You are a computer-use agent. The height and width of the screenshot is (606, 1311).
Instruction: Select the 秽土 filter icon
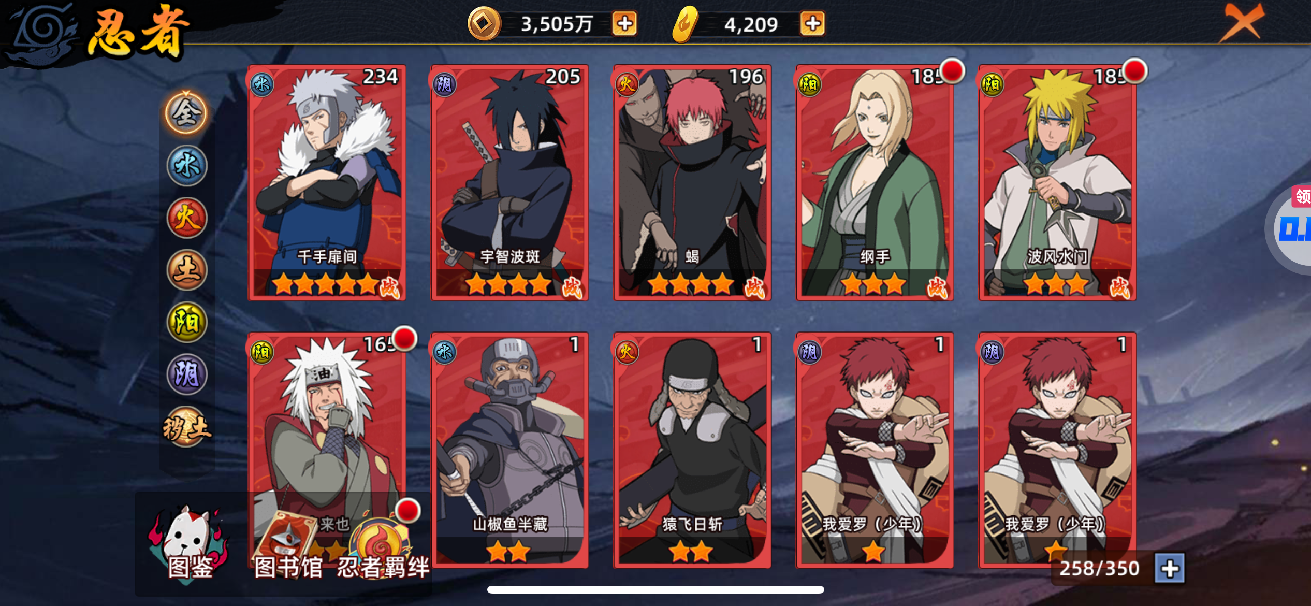[x=187, y=427]
